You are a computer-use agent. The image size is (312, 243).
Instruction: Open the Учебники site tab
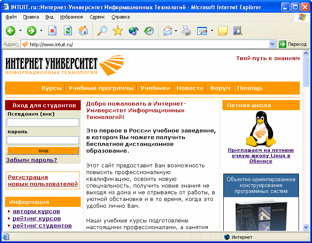pyautogui.click(x=155, y=88)
